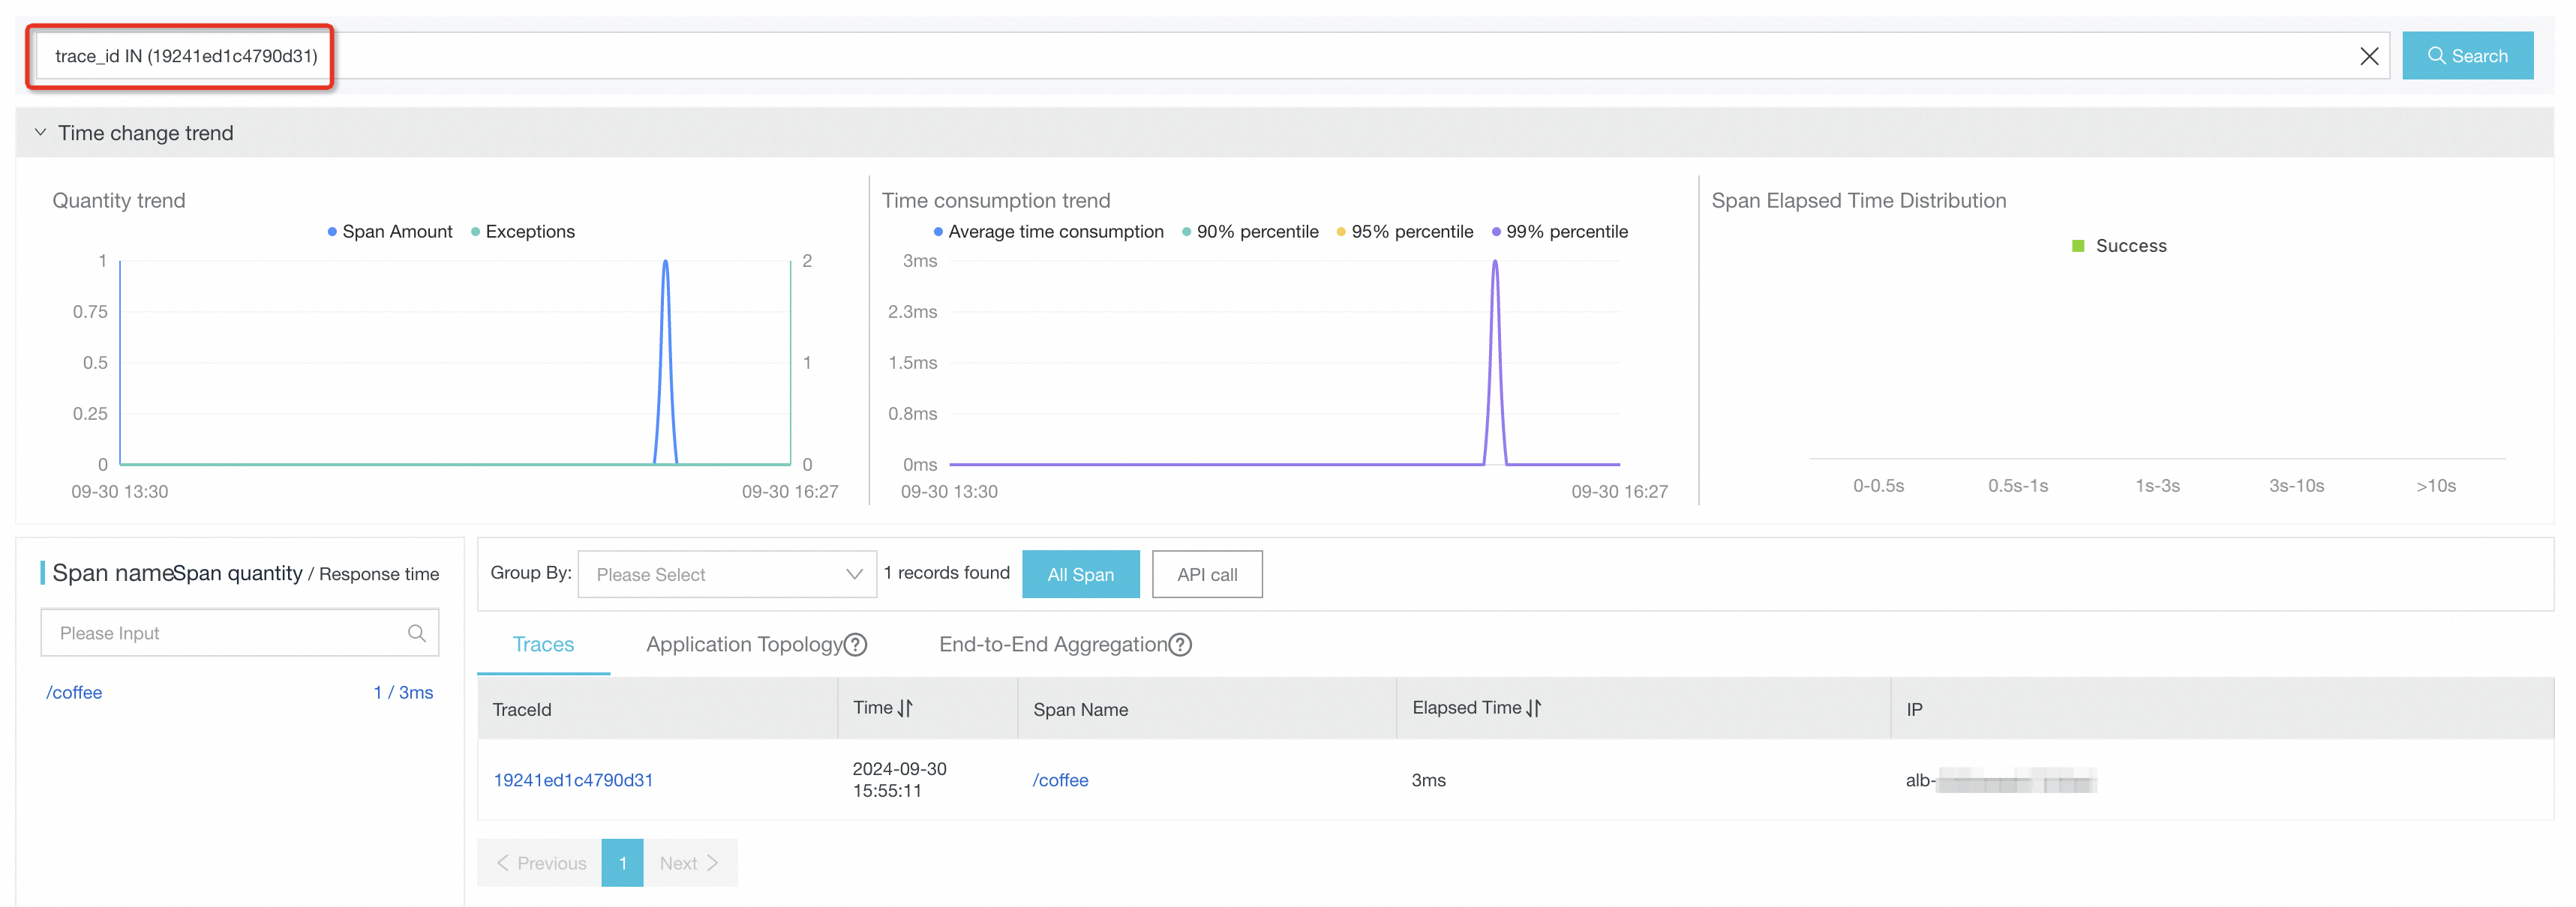Toggle the Success legend item
This screenshot has height=907, width=2576.
pos(2119,246)
